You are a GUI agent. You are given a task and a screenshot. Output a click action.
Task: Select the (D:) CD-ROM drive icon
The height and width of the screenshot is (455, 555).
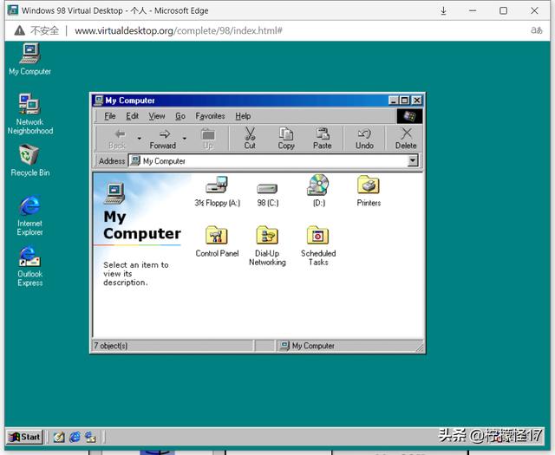coord(317,185)
